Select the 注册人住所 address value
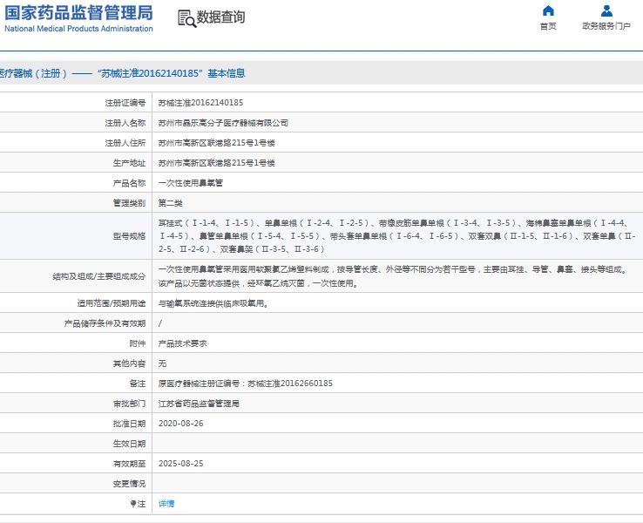The height and width of the screenshot is (523, 643). coord(217,143)
